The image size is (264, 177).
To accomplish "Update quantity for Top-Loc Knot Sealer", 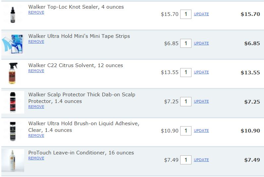I will pyautogui.click(x=201, y=14).
